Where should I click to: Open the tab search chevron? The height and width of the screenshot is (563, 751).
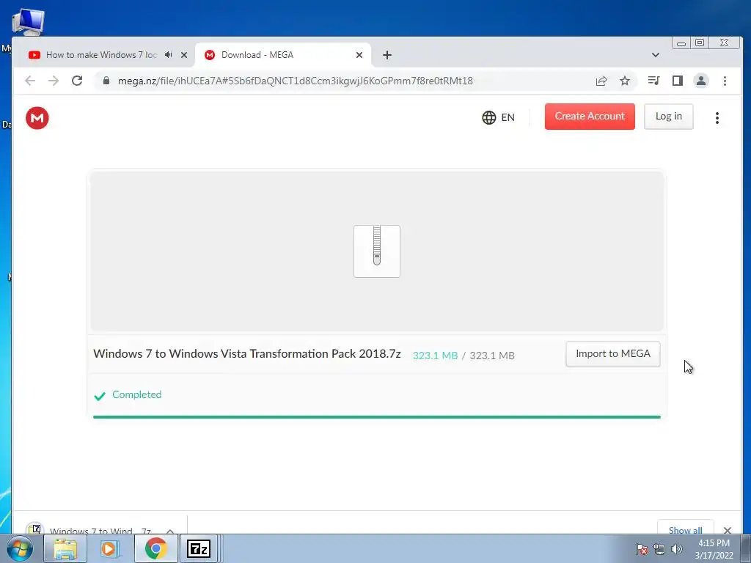pyautogui.click(x=656, y=55)
